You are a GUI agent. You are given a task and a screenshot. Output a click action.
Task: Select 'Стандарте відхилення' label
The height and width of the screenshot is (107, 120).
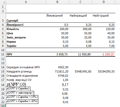22,76
